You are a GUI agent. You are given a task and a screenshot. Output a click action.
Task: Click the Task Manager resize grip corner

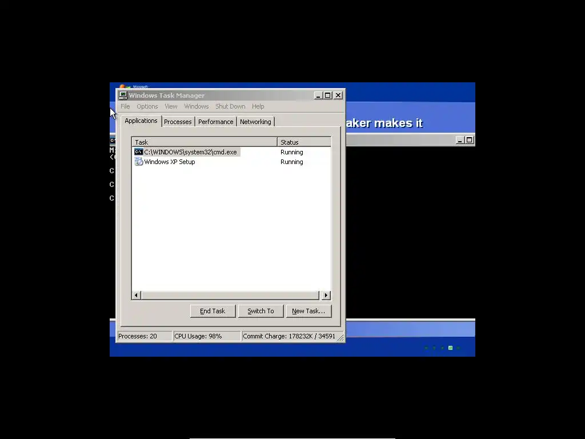click(x=340, y=337)
